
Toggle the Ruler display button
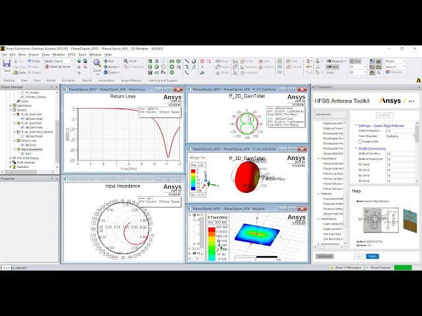[x=332, y=66]
